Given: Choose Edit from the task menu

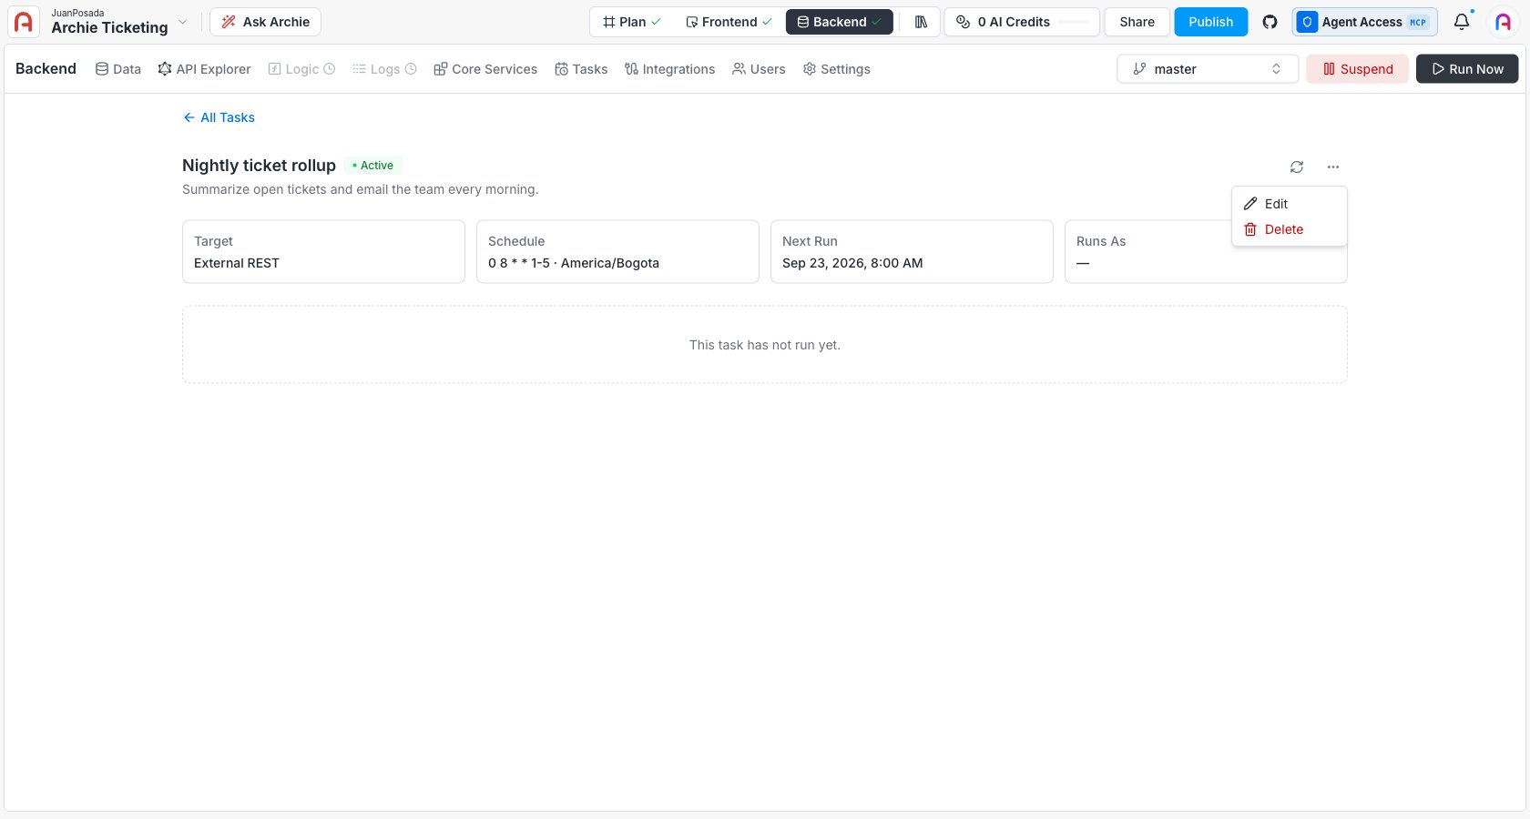Looking at the screenshot, I should coord(1289,204).
